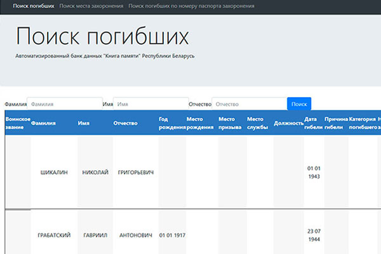Click the Книга памяти subtitle text
381x254 pixels.
point(105,56)
